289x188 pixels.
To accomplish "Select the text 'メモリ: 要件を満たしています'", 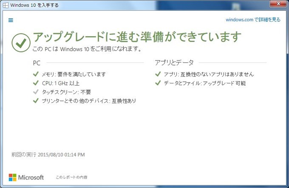I will [x=74, y=74].
